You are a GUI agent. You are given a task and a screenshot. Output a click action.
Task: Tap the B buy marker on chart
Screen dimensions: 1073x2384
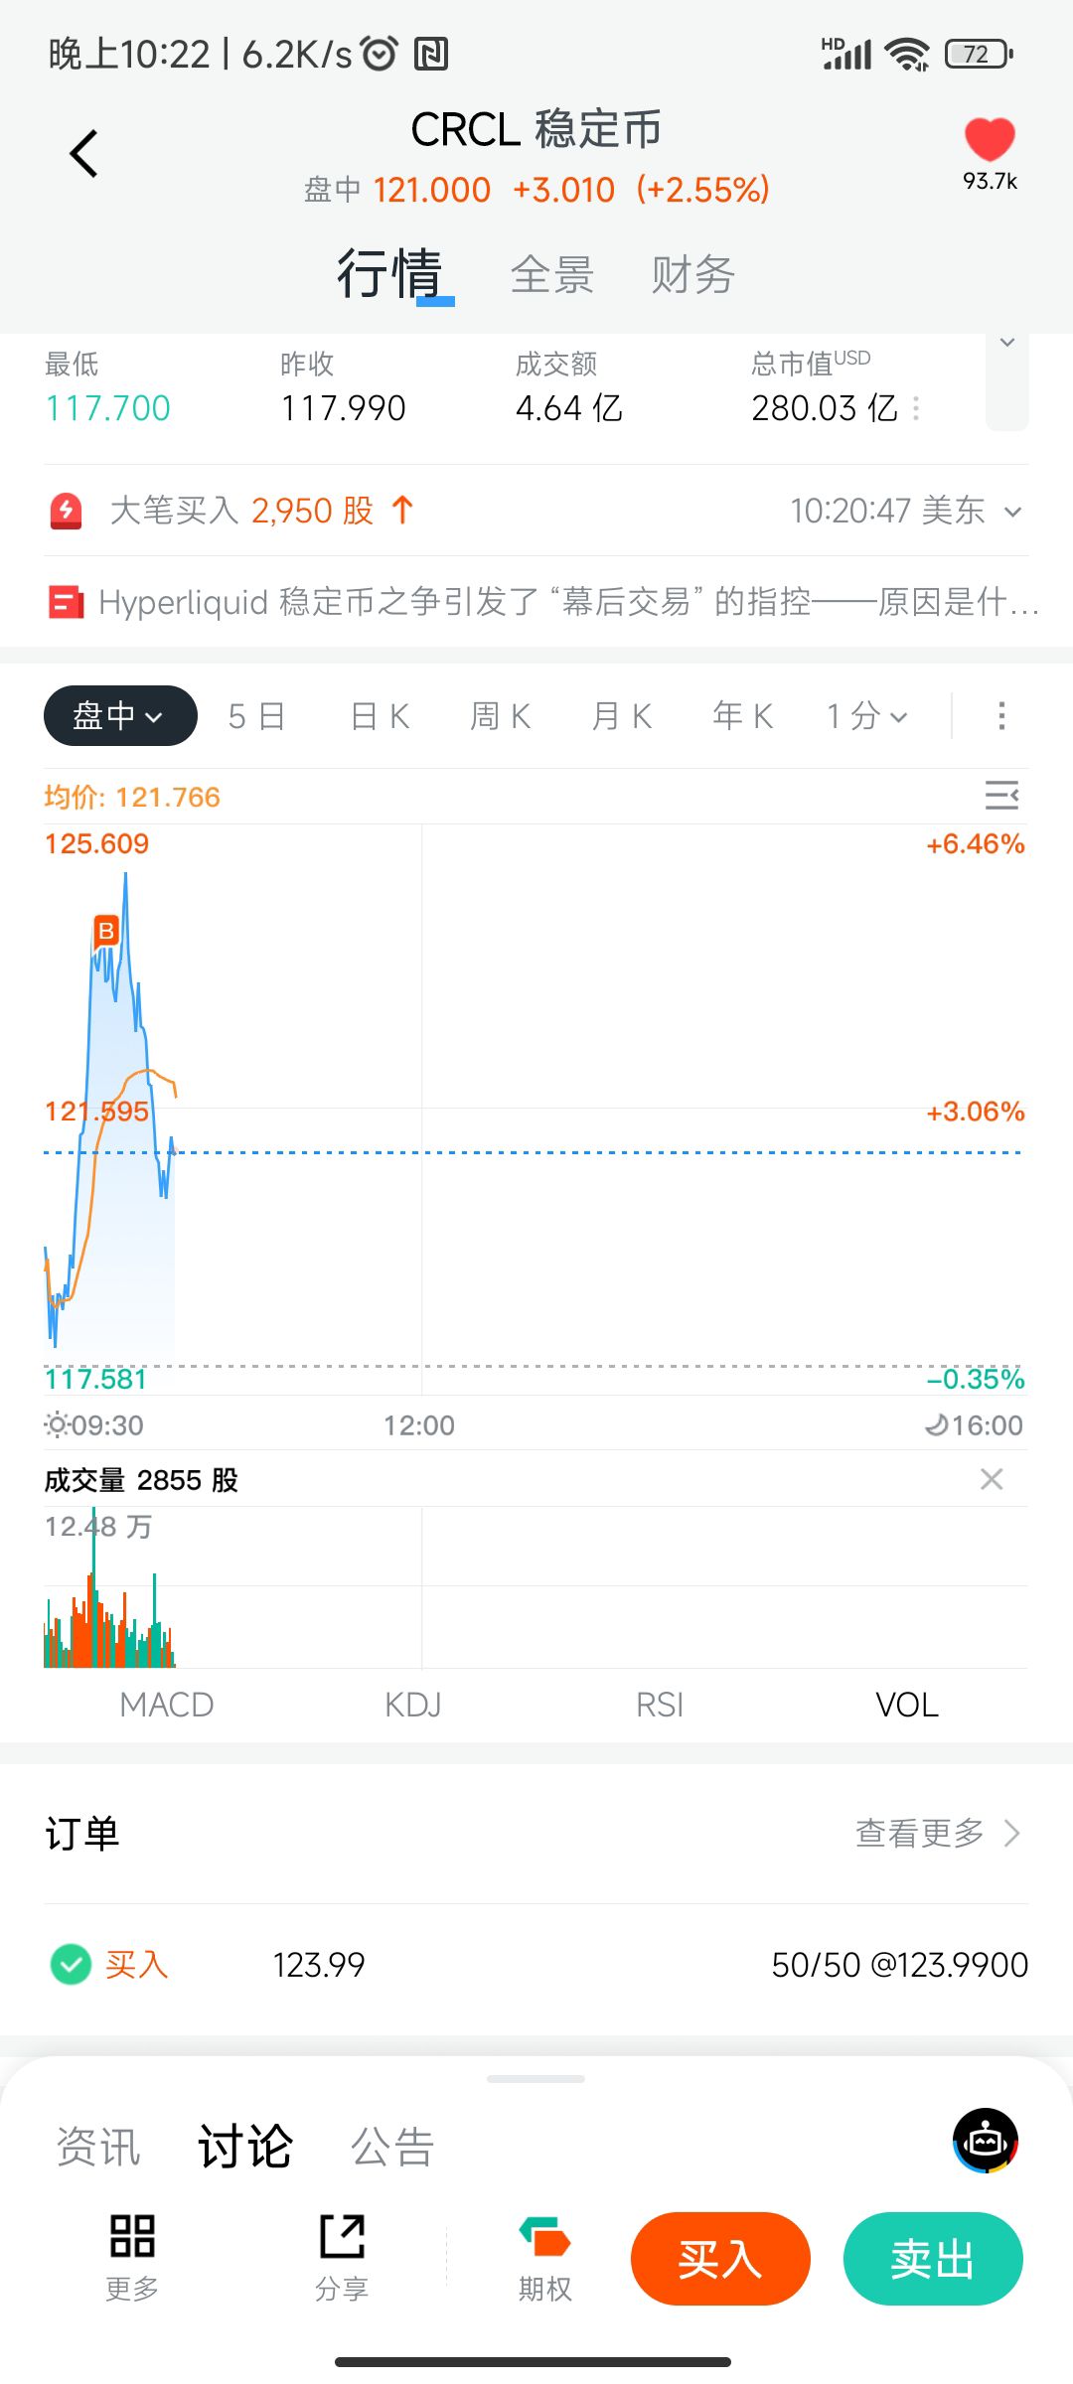click(x=106, y=931)
